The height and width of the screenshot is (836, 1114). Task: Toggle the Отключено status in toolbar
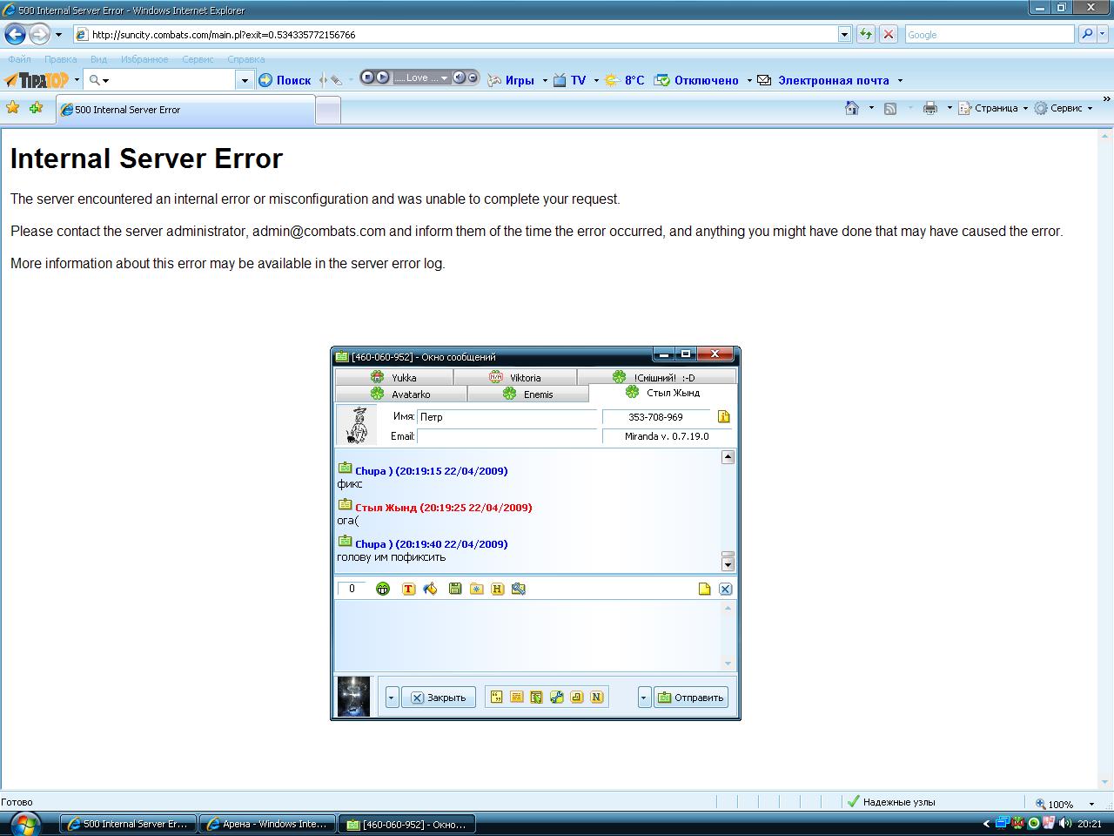[x=696, y=80]
